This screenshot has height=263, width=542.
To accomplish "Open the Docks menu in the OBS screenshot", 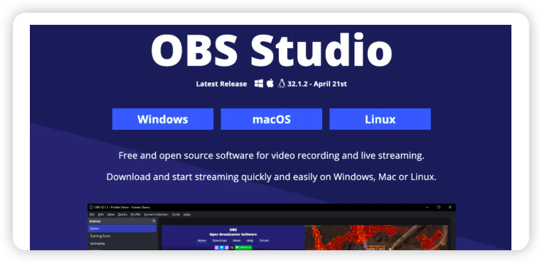I will (x=122, y=214).
